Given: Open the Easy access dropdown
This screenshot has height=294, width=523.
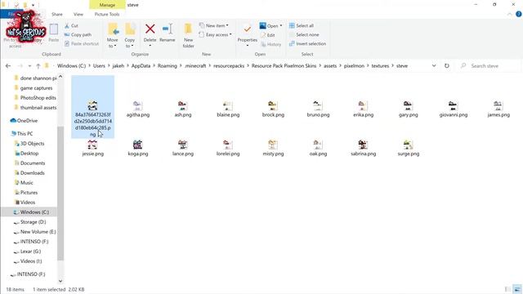Looking at the screenshot, I should click(215, 34).
